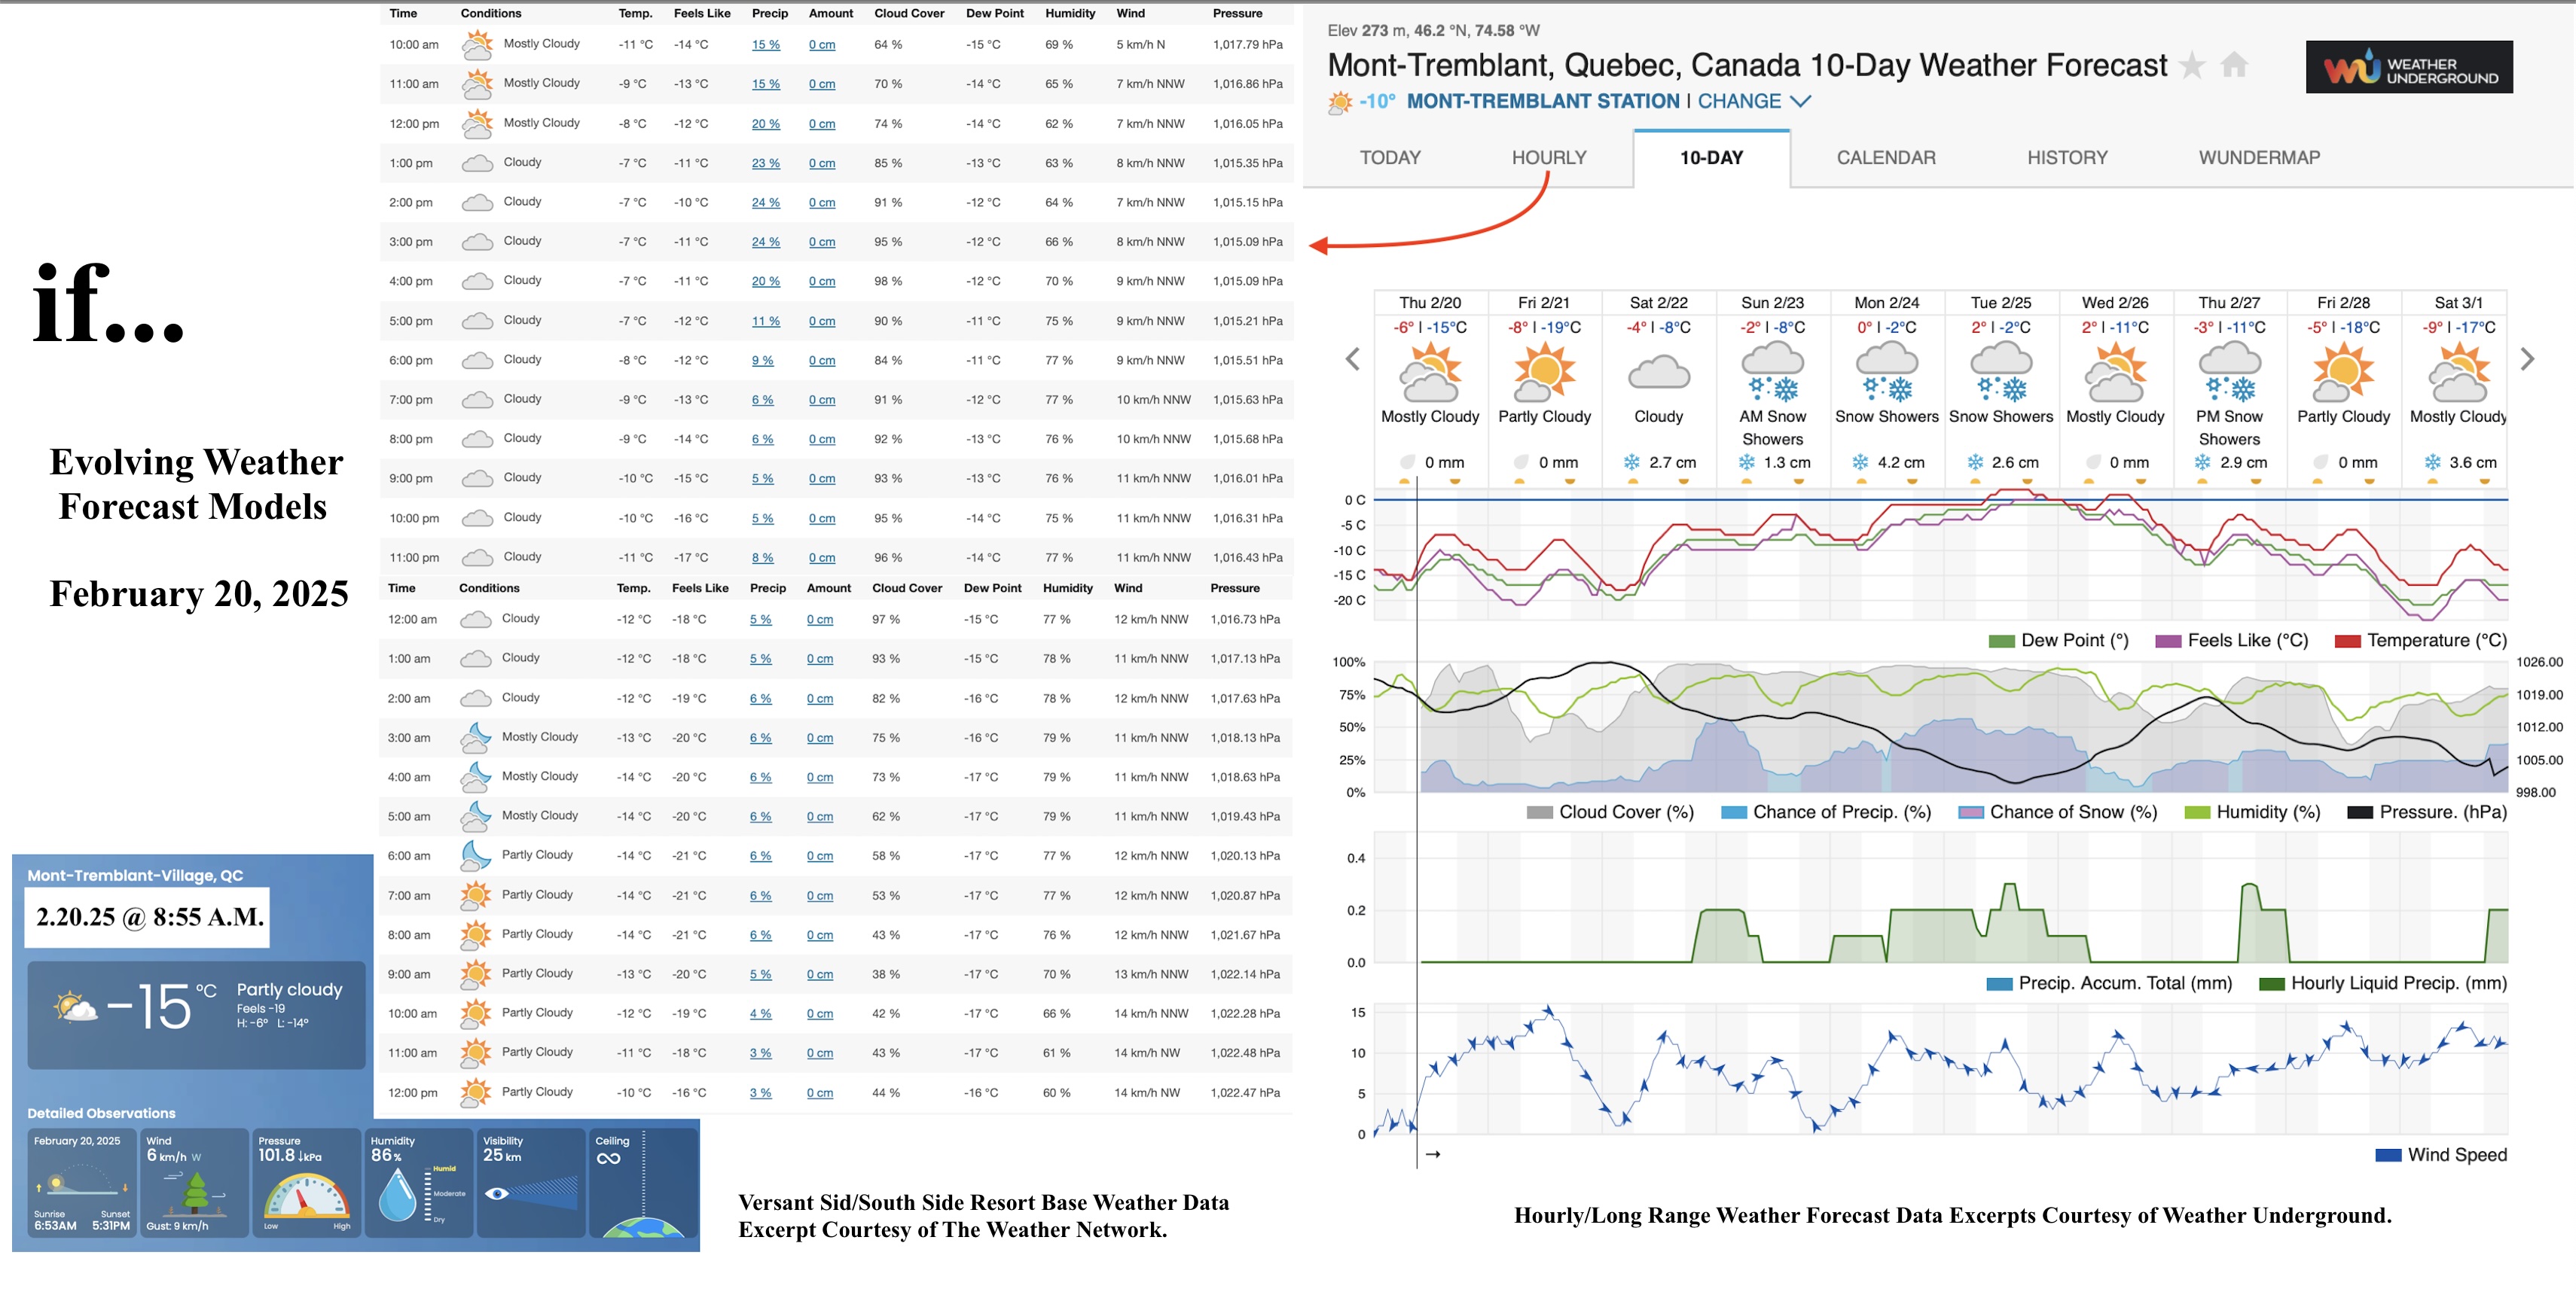Click the Ceiling infinity card
2576x1298 pixels.
644,1183
